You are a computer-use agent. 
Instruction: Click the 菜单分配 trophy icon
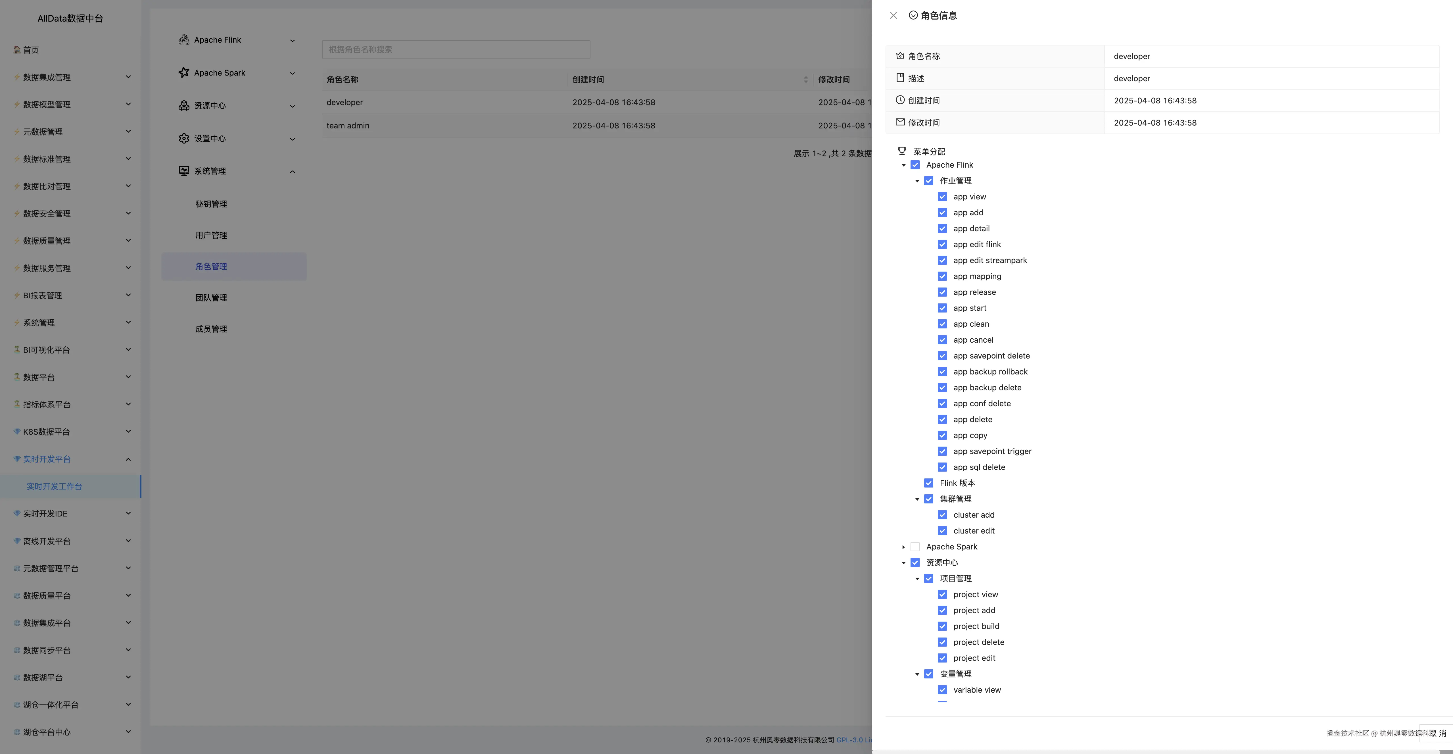pos(901,151)
